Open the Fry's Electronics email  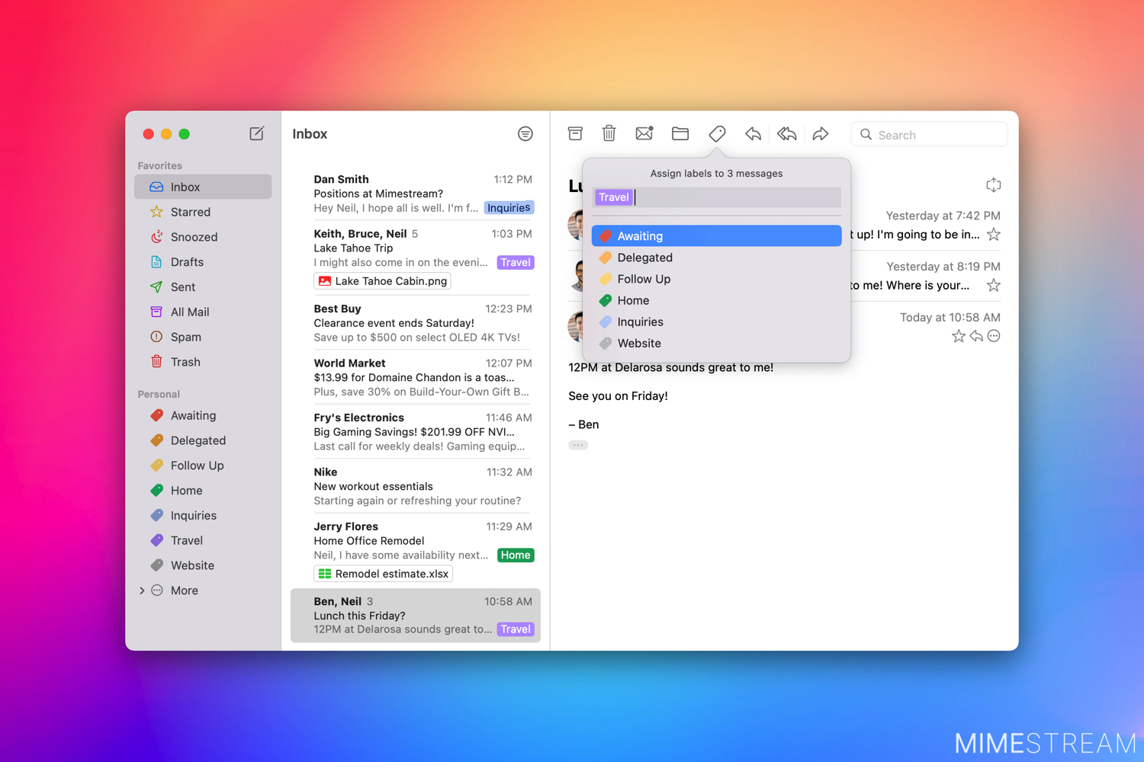click(x=416, y=432)
